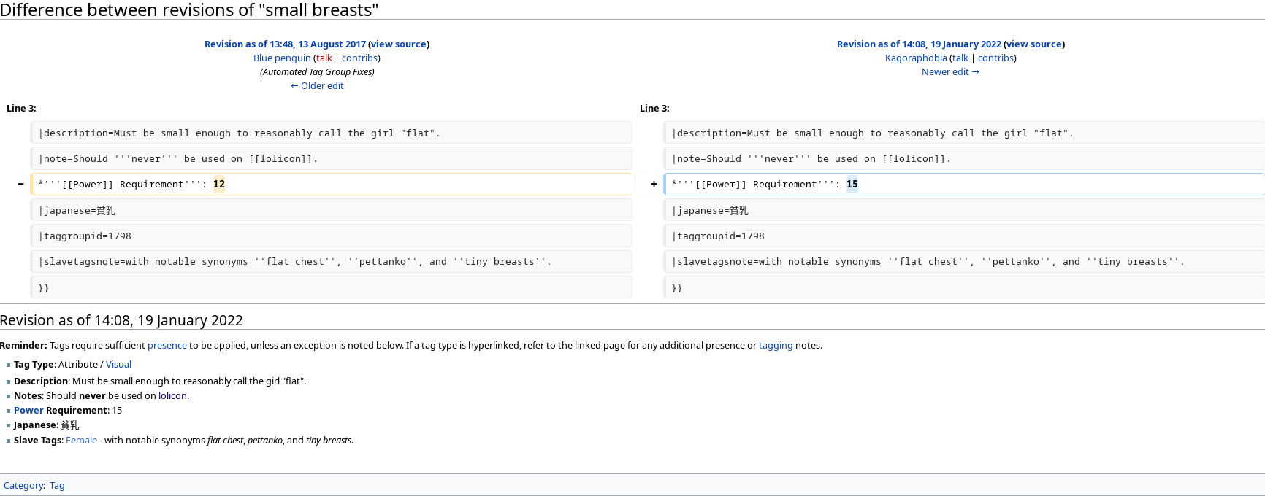The height and width of the screenshot is (496, 1265).
Task: Open Blue penguin's user page
Action: 282,58
